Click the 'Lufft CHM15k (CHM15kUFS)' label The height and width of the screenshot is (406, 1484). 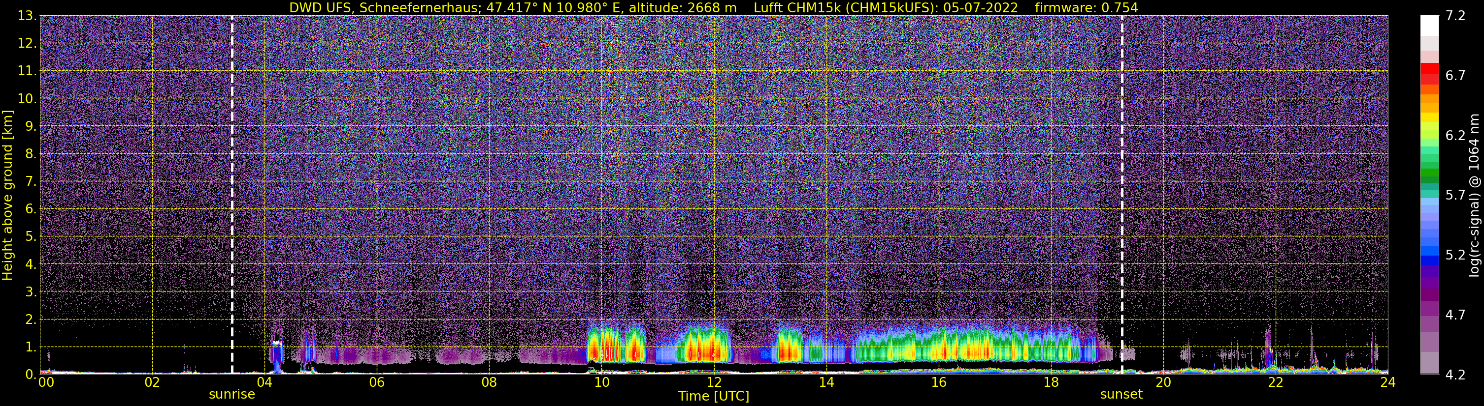pyautogui.click(x=846, y=8)
